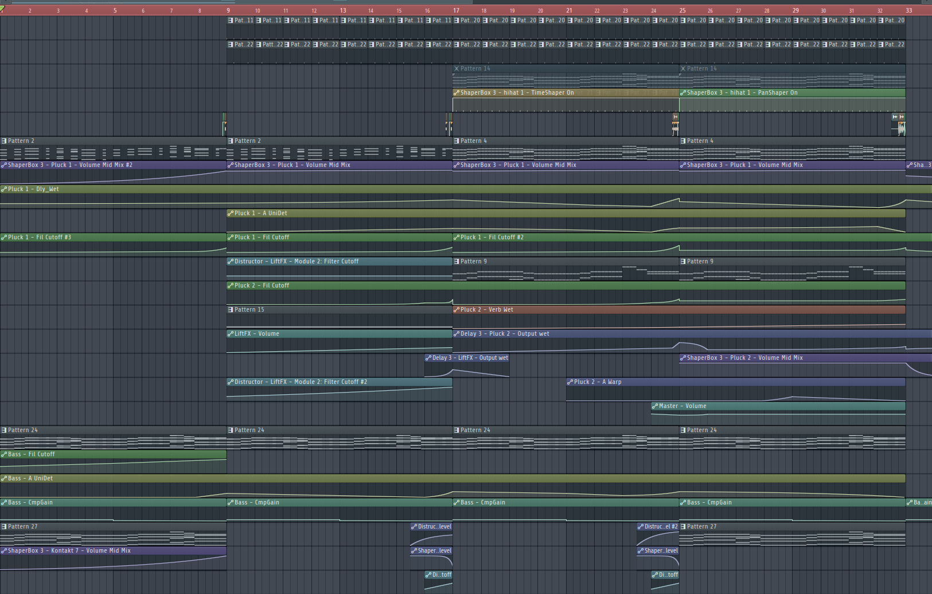The image size is (932, 594).
Task: Select the truncated Sha..3 clip at bar 33
Action: pyautogui.click(x=919, y=165)
